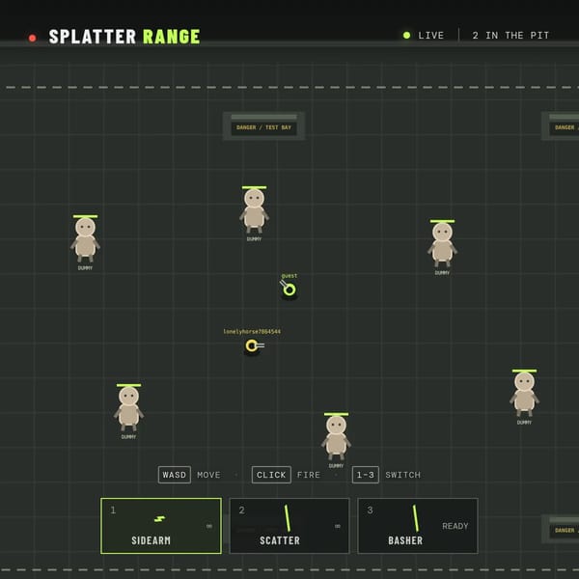579x579 pixels.
Task: Click the Basher weapon bar icon
Action: pos(416,518)
